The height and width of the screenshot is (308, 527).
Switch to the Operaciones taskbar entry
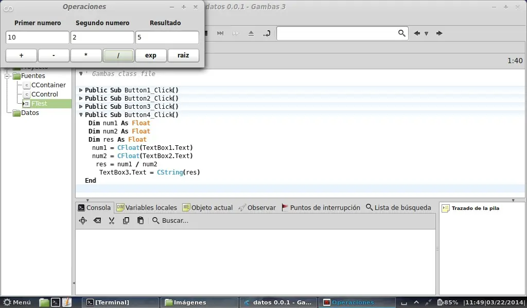pyautogui.click(x=357, y=302)
